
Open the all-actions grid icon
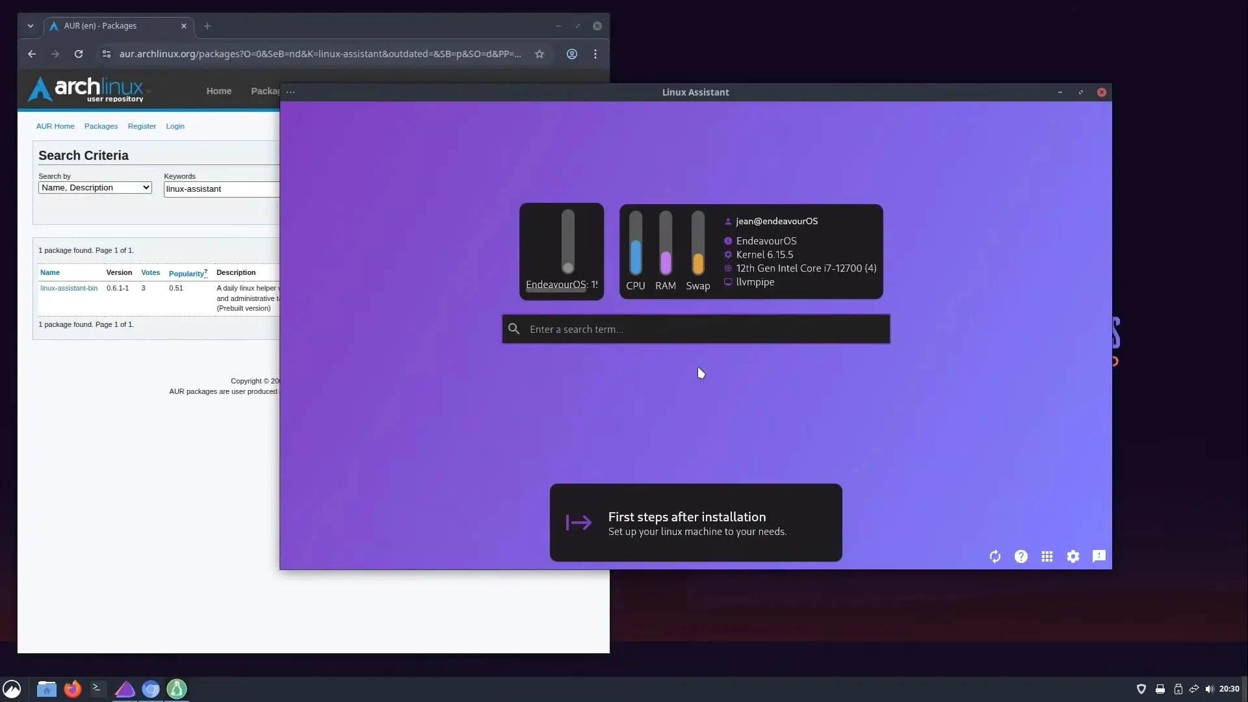(x=1047, y=556)
